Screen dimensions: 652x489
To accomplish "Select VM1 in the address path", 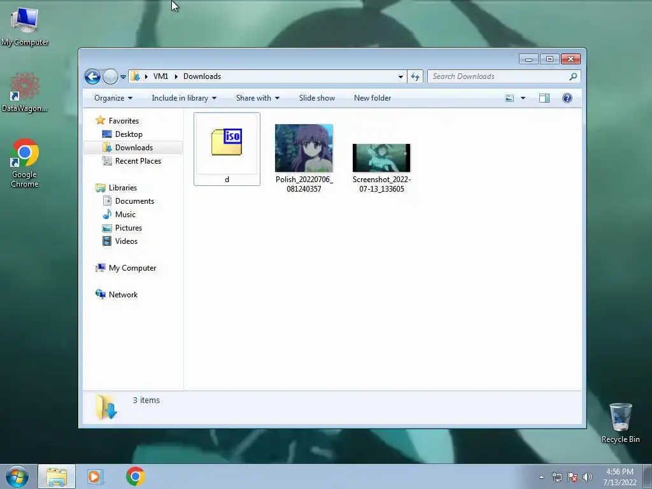I will (x=160, y=76).
